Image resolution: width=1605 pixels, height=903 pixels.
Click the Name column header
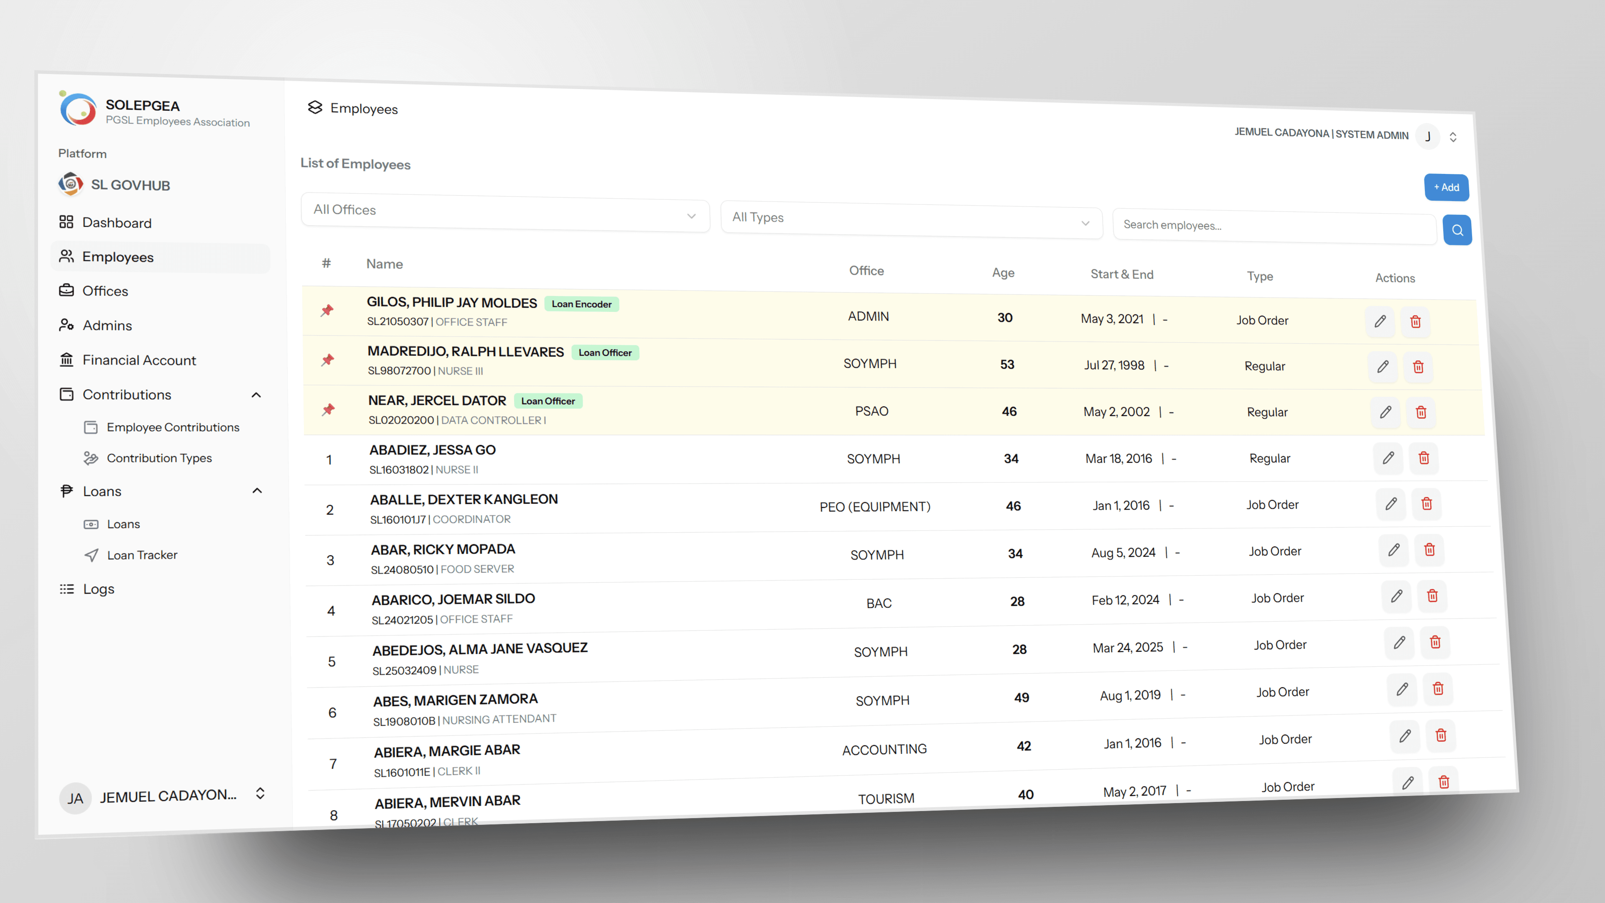point(385,264)
